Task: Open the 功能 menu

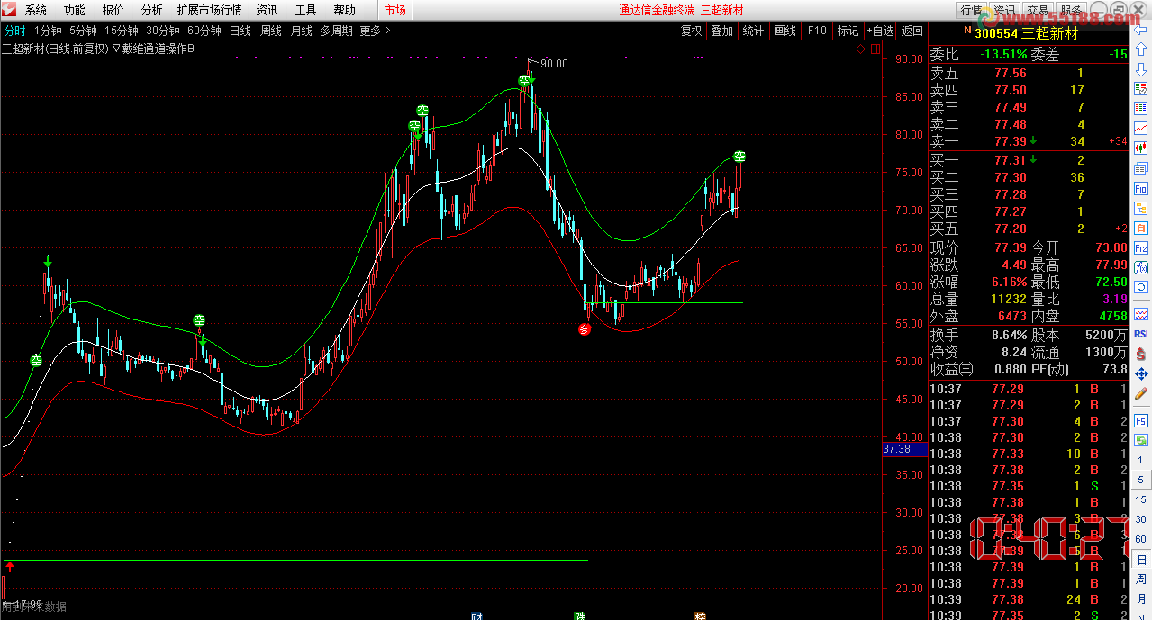Action: [75, 11]
